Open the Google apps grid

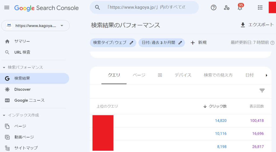[x=260, y=8]
